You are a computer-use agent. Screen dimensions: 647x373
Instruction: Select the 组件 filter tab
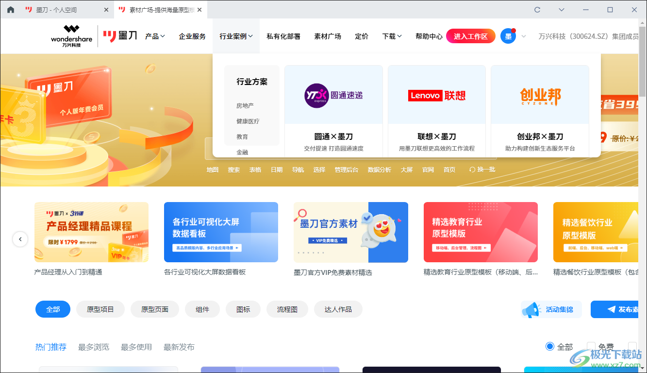click(x=202, y=309)
